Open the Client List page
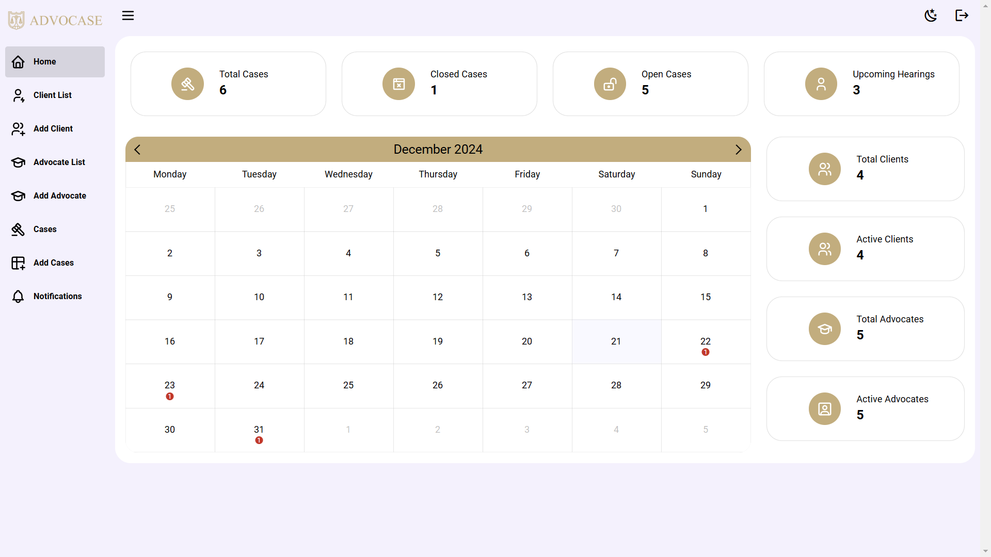991x557 pixels. coord(52,95)
